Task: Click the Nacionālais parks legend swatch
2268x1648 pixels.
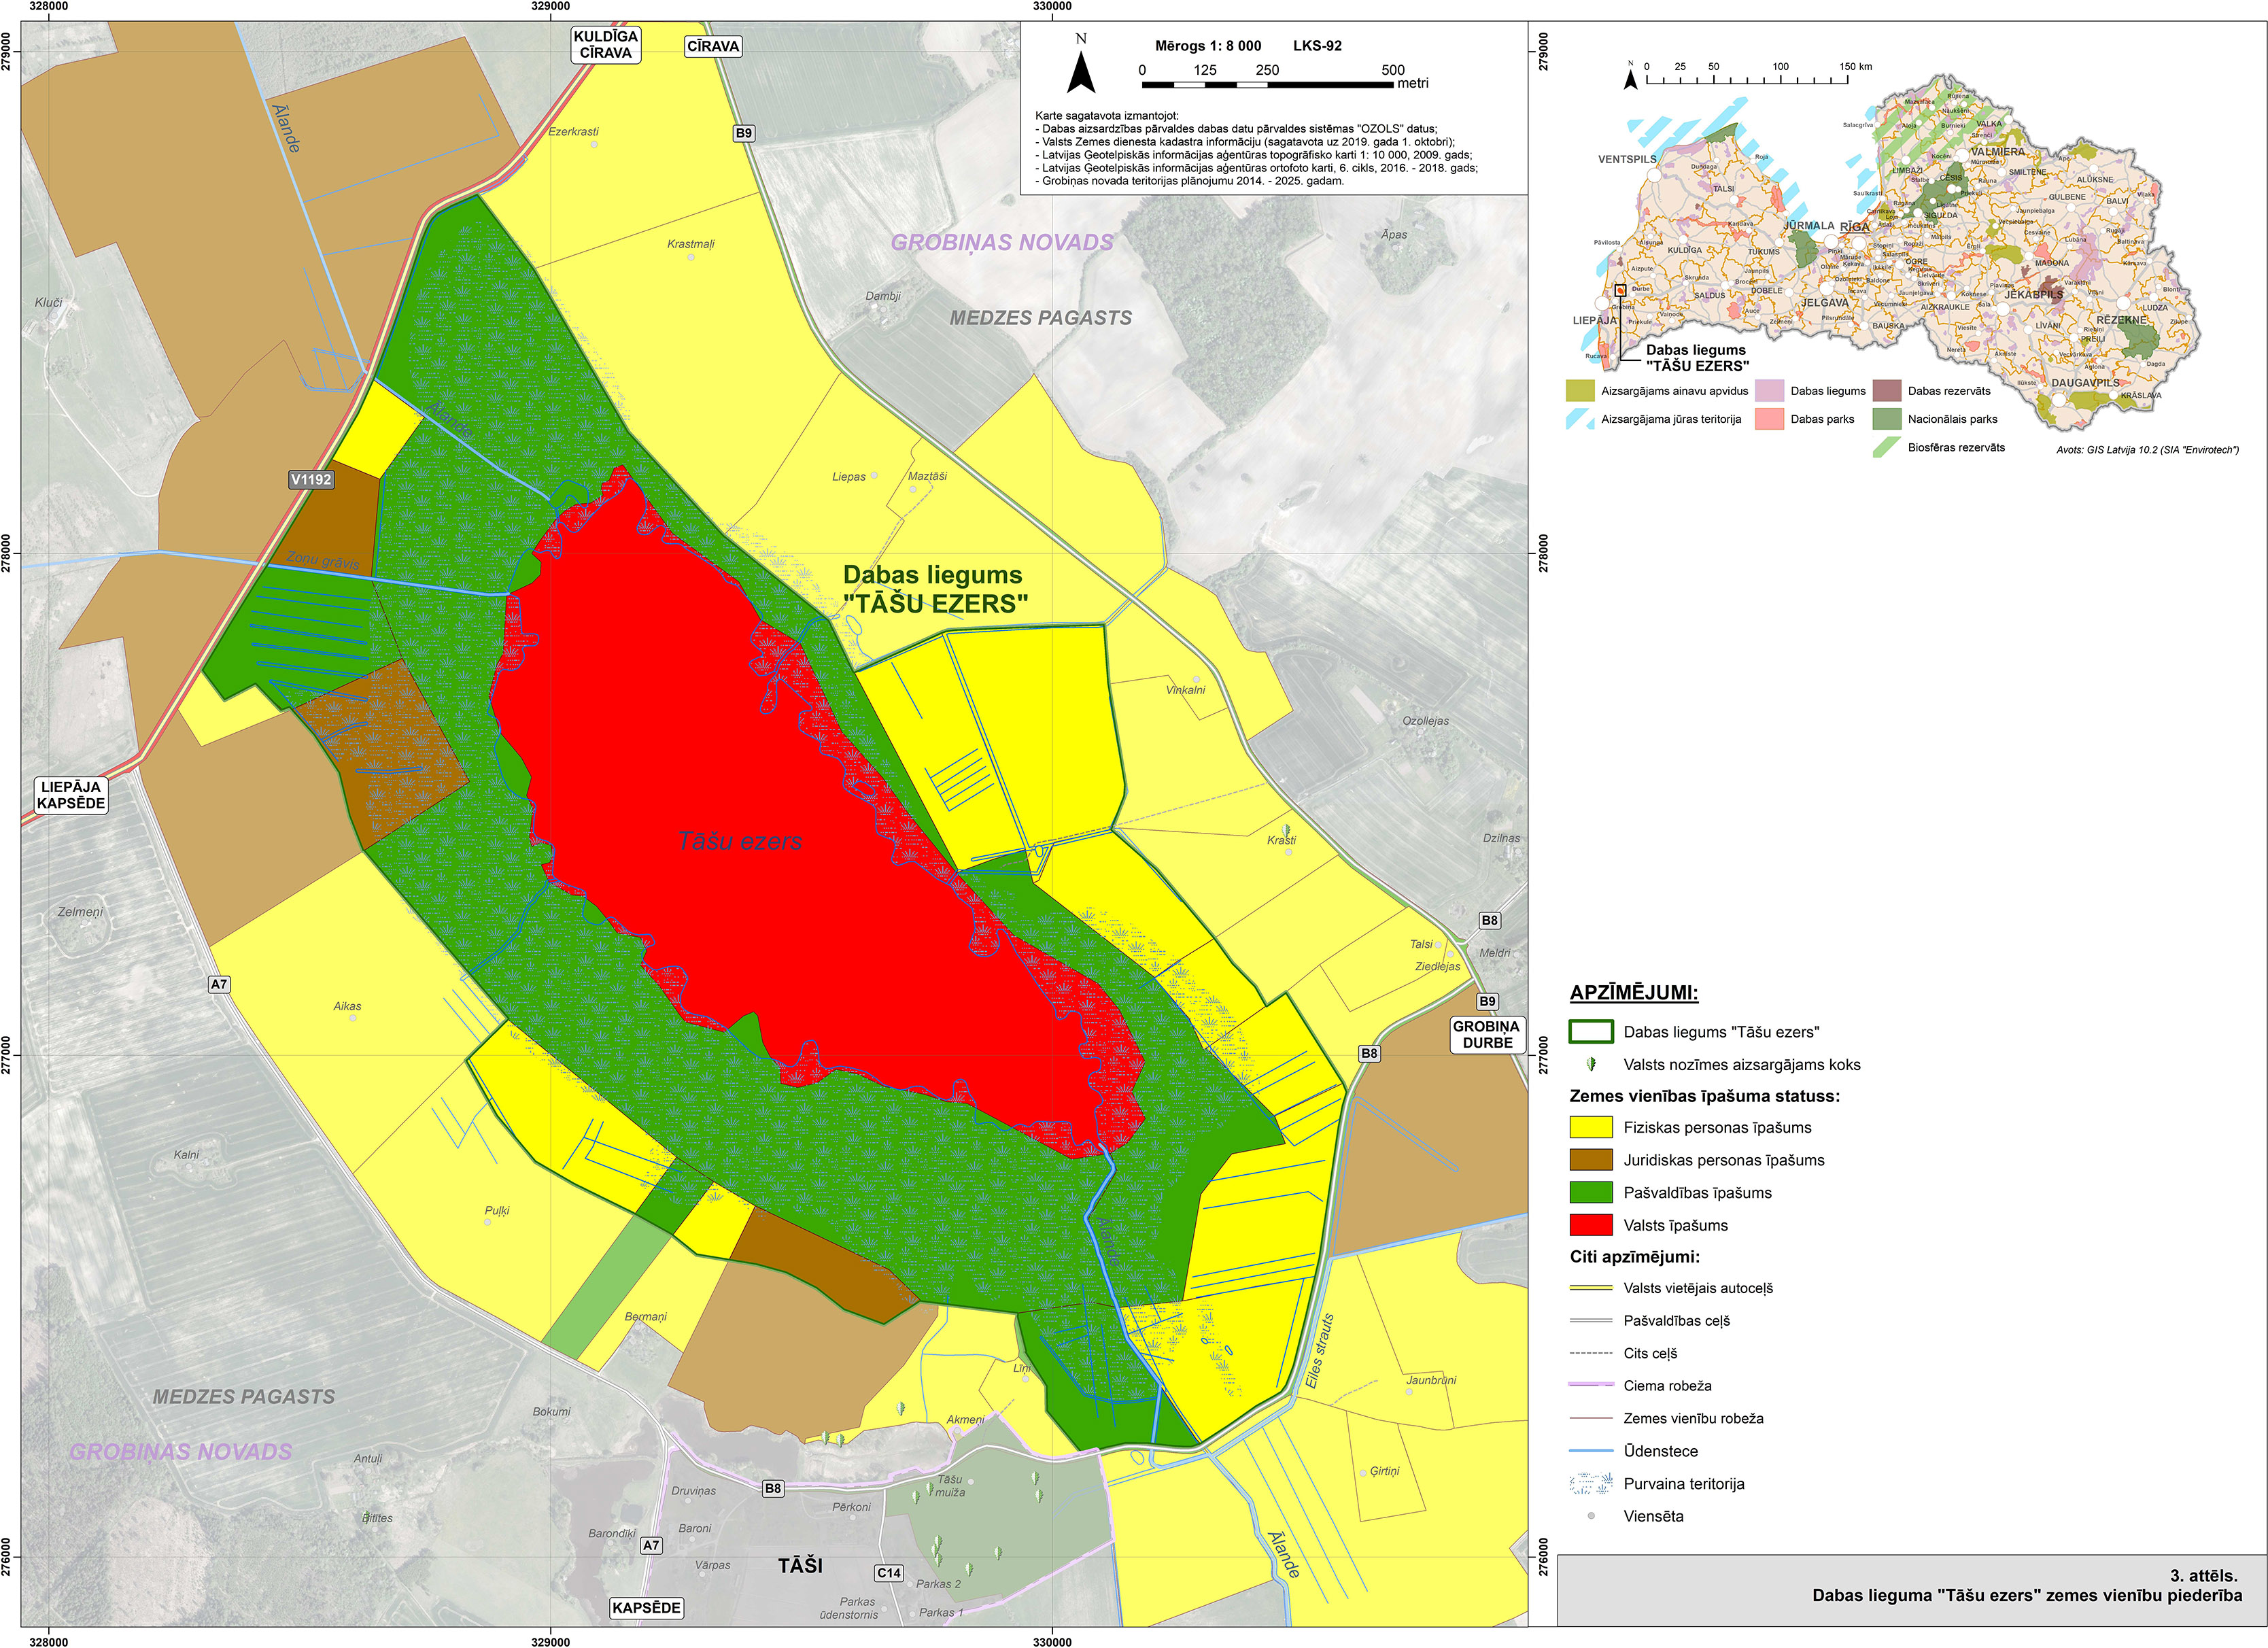Action: pos(1886,419)
